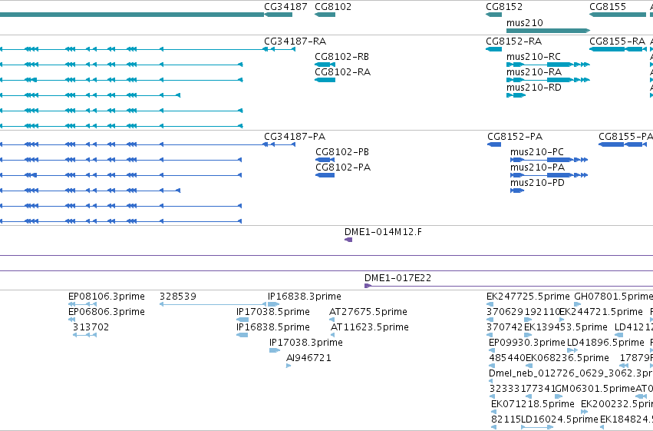Click the CG8152-PA protein label

(515, 137)
